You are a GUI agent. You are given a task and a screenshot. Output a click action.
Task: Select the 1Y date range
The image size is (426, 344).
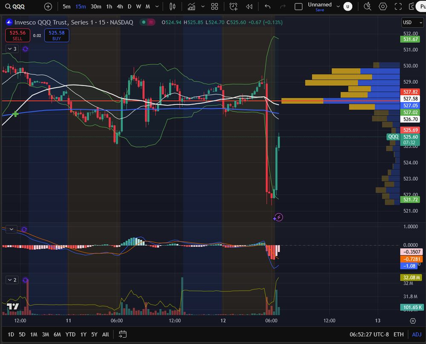(x=83, y=335)
